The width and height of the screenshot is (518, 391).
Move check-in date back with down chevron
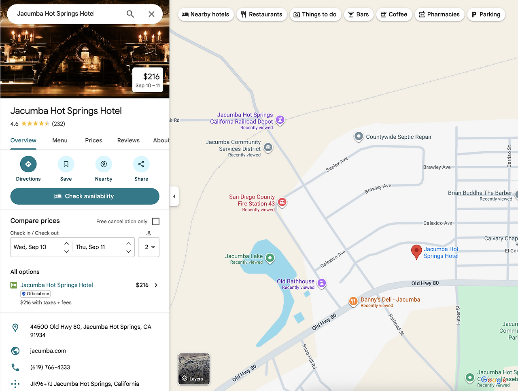[x=66, y=251]
